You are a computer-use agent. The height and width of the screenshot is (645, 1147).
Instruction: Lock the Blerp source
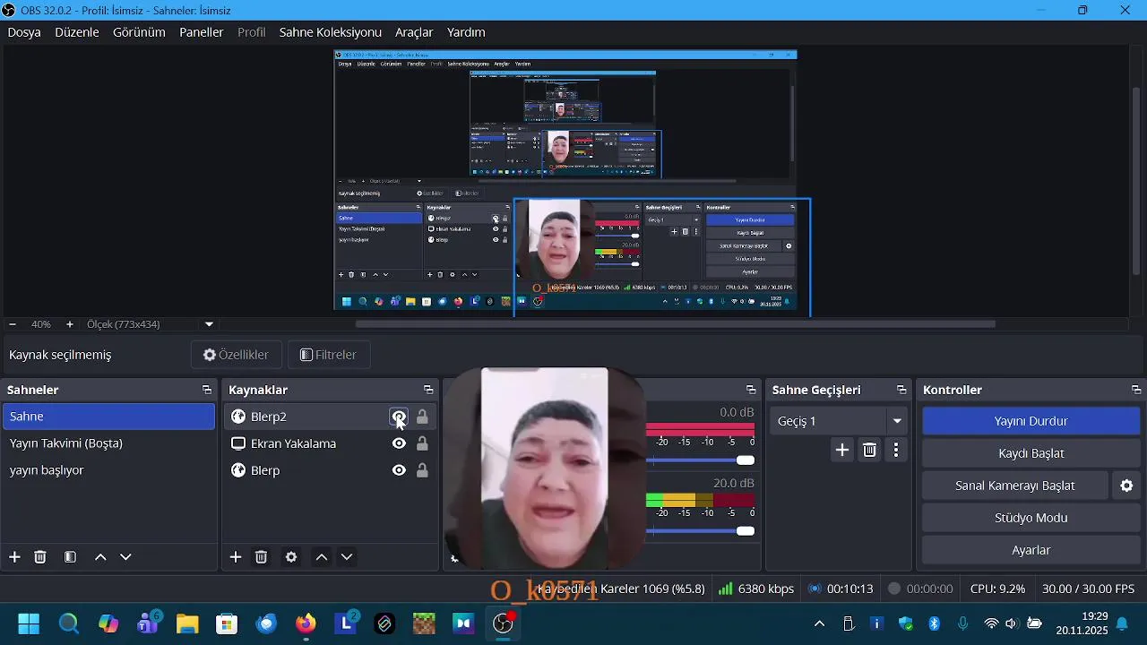pyautogui.click(x=422, y=470)
